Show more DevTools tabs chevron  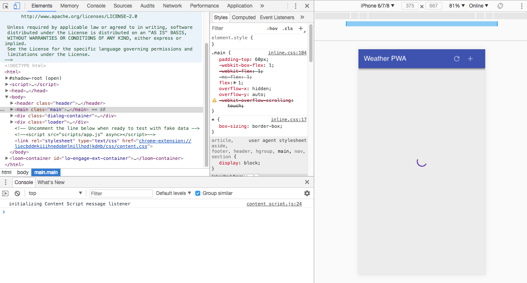pyautogui.click(x=262, y=6)
